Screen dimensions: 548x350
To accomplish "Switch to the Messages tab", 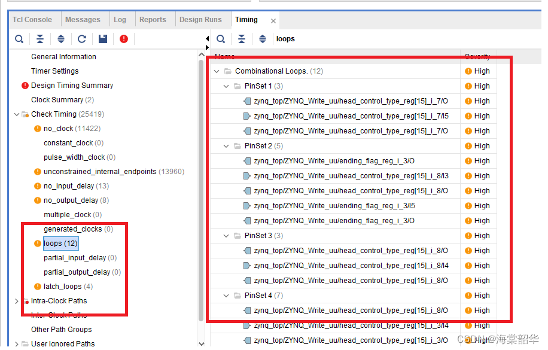I will tap(84, 19).
